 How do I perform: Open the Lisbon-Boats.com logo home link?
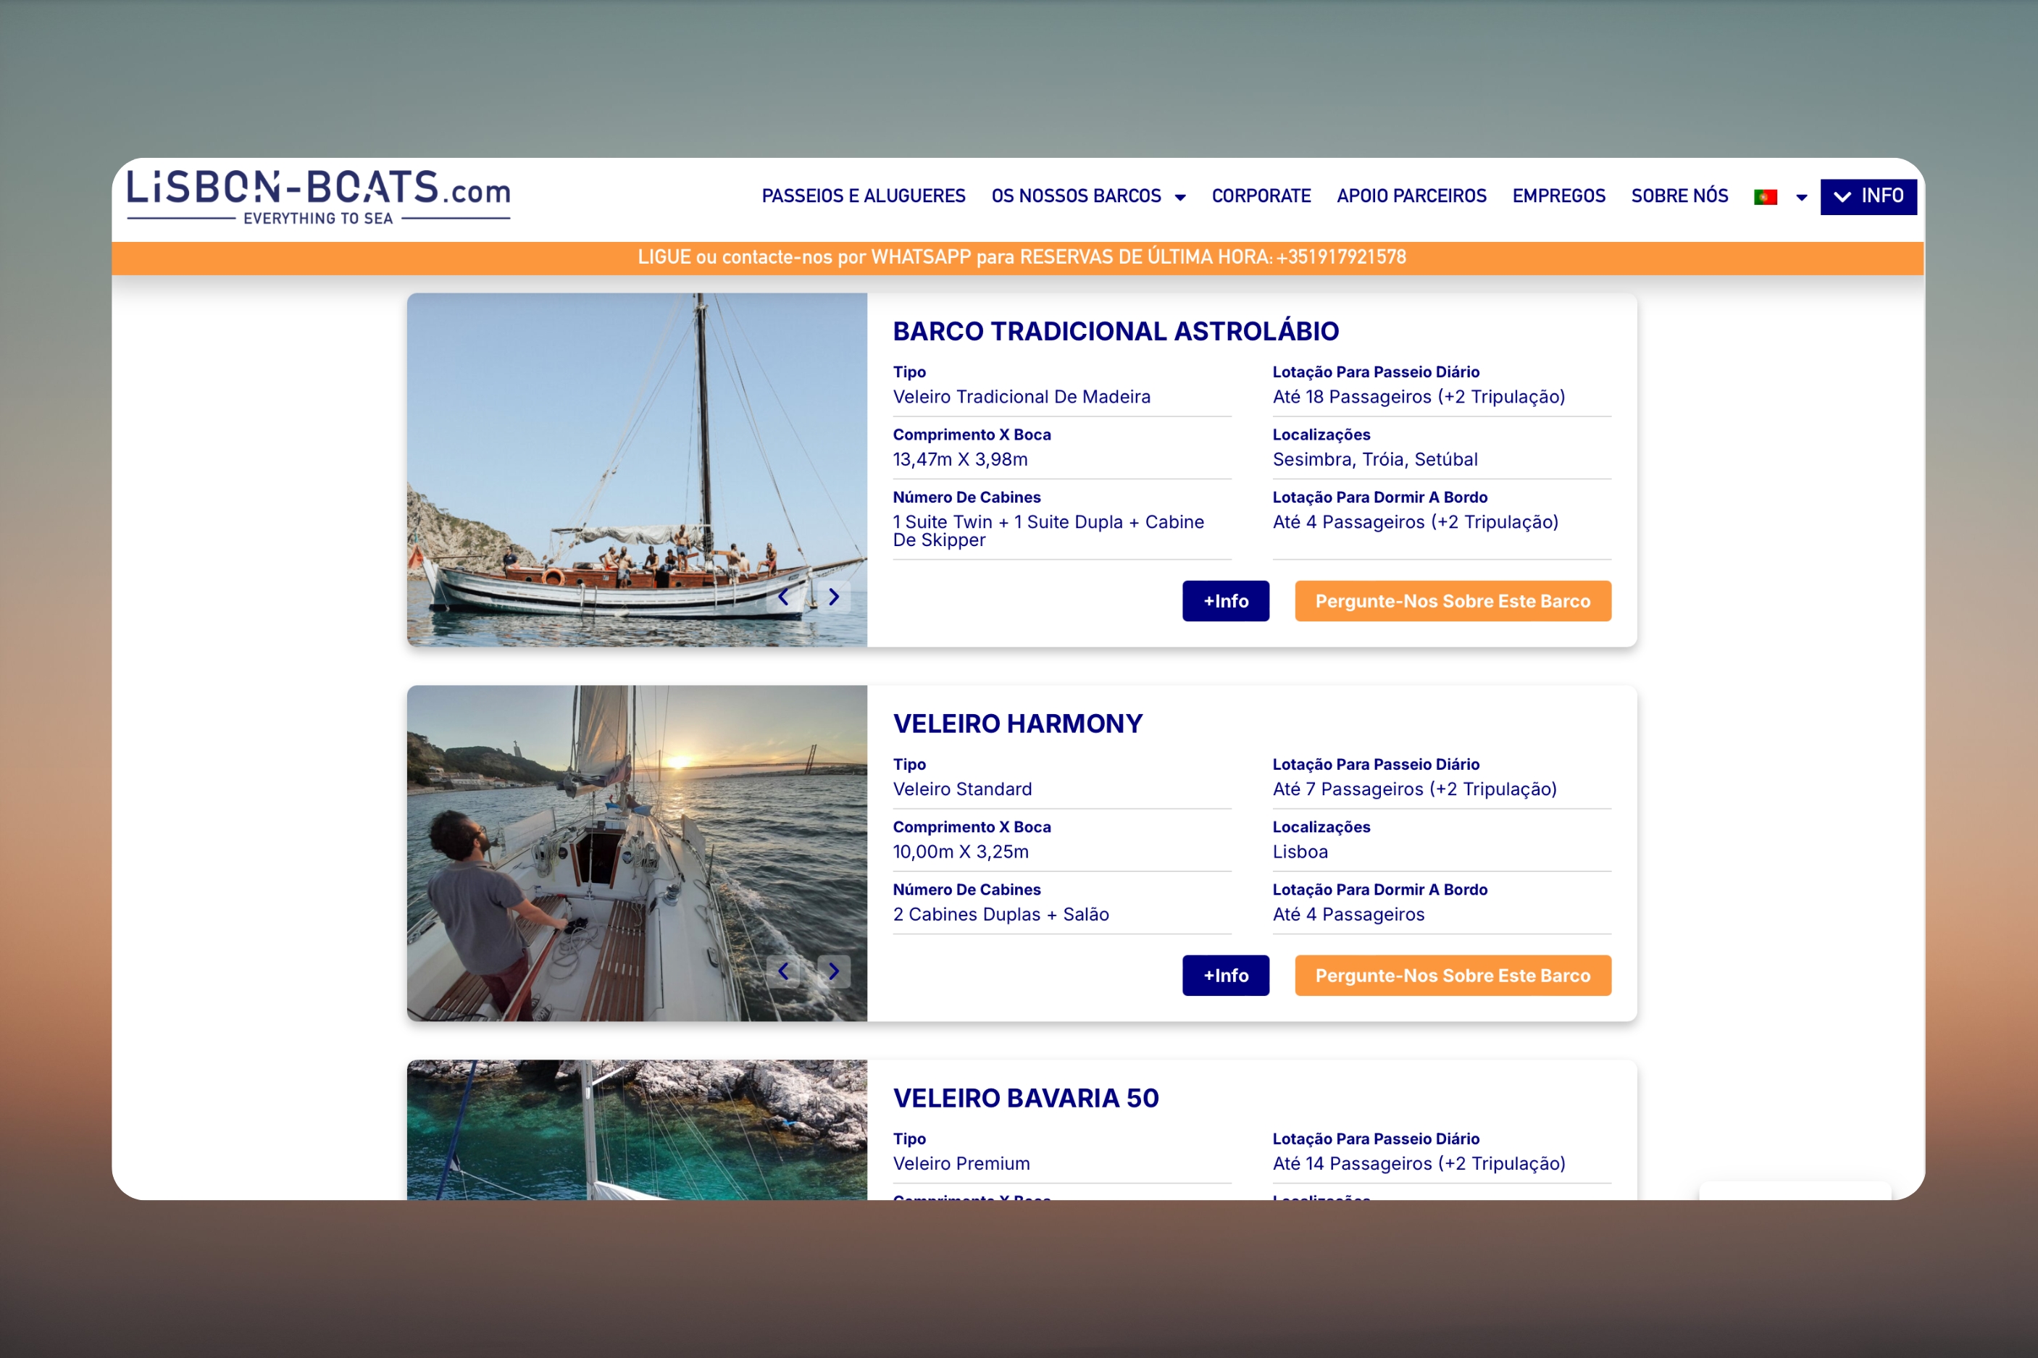click(x=319, y=198)
